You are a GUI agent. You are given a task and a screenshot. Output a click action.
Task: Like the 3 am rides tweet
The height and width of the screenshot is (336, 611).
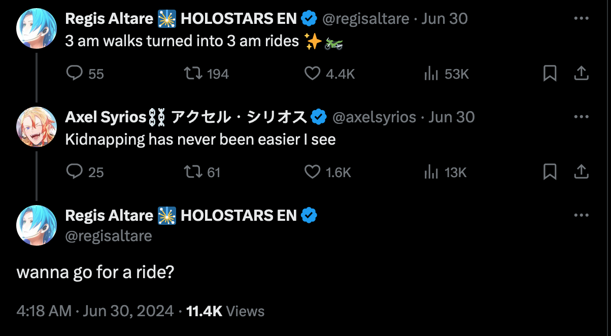pyautogui.click(x=312, y=74)
